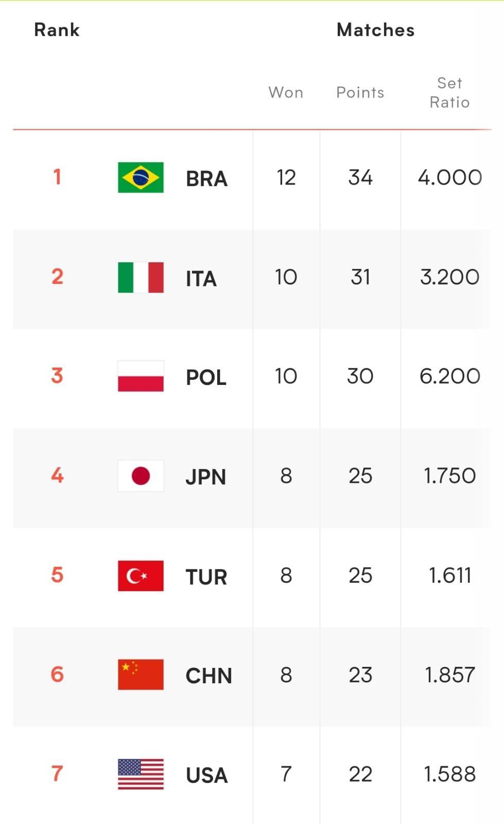The width and height of the screenshot is (504, 824).
Task: Select the Poland flag icon
Action: [x=141, y=376]
